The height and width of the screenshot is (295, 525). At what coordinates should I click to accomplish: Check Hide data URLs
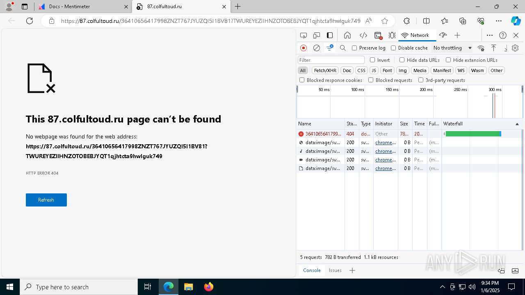pyautogui.click(x=402, y=60)
